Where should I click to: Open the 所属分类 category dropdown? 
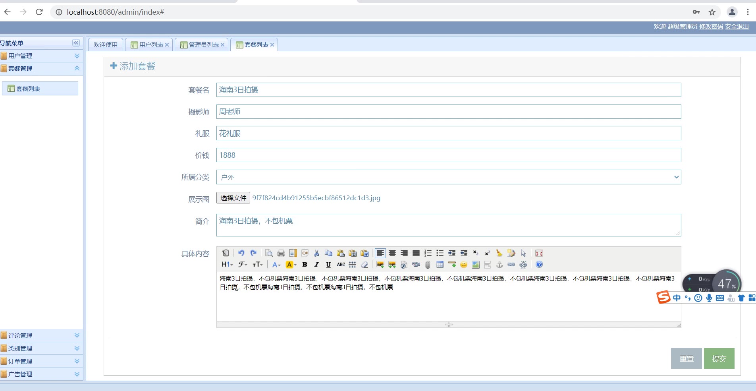tap(449, 177)
